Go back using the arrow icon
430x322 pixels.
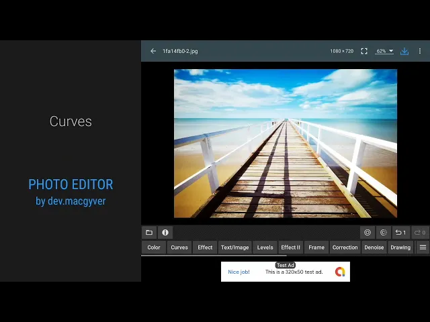click(153, 51)
